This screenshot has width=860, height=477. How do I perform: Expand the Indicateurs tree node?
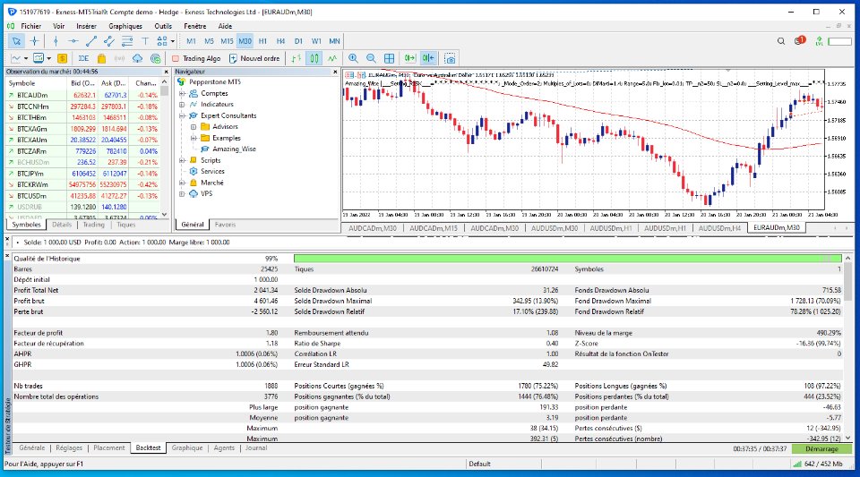click(182, 105)
